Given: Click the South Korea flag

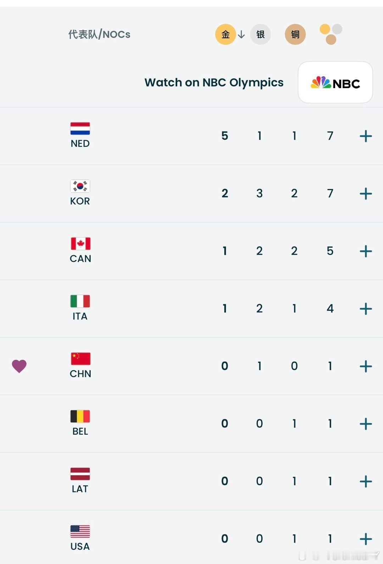Looking at the screenshot, I should tap(80, 186).
